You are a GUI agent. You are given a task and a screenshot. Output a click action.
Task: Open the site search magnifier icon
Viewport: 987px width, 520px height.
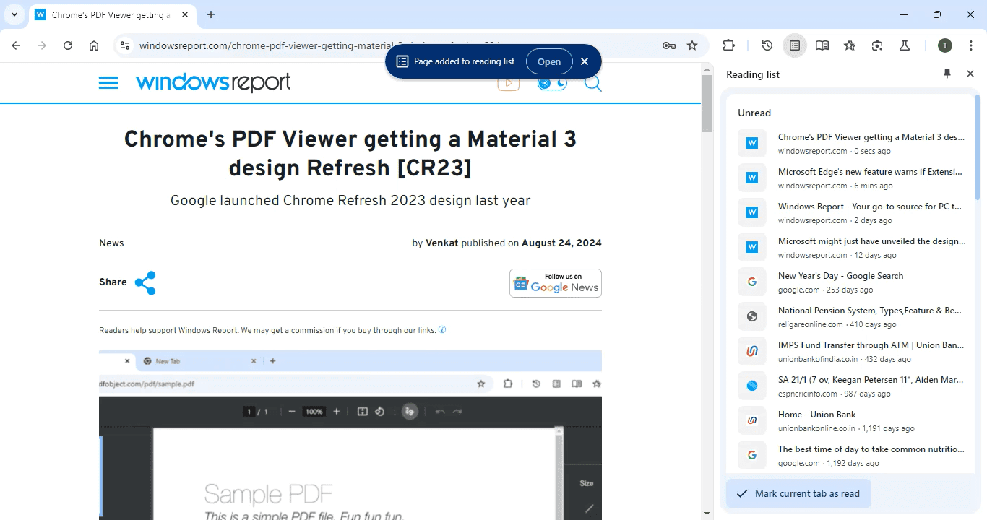[x=592, y=83]
